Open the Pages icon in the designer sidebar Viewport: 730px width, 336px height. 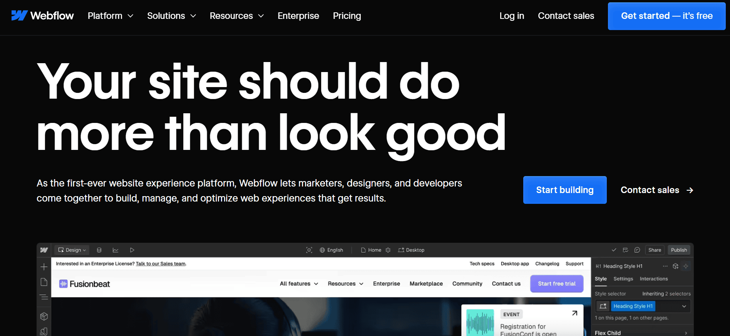pyautogui.click(x=44, y=282)
